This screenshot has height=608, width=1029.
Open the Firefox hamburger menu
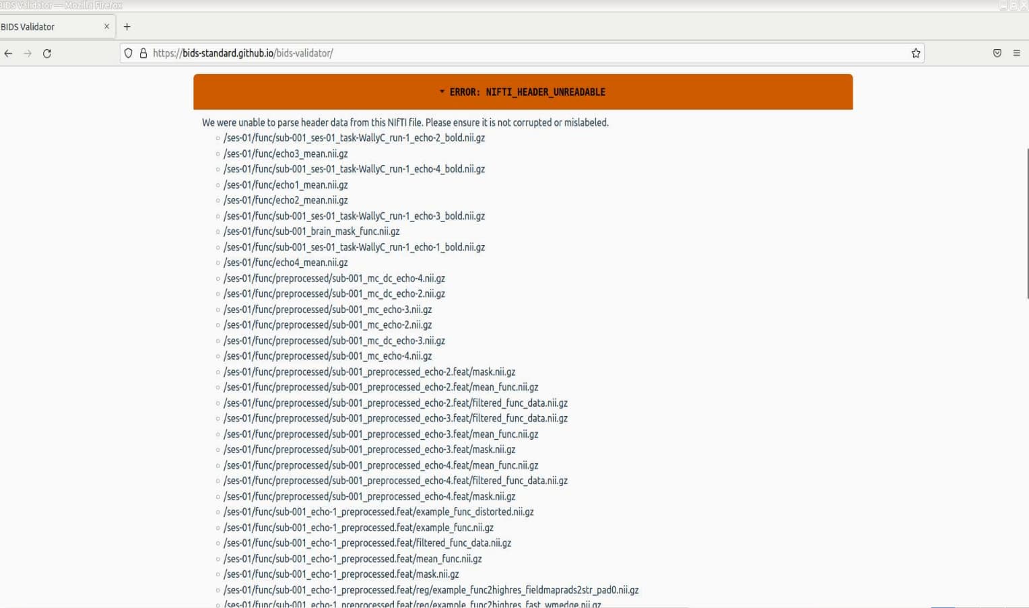point(1016,53)
